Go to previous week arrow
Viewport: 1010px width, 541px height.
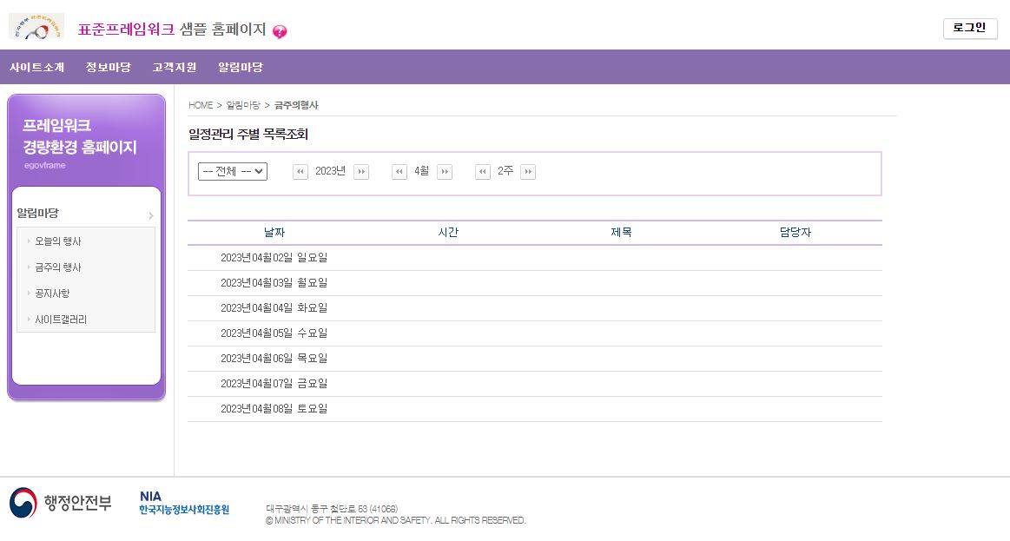[483, 172]
